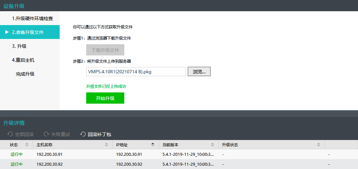Click the upgrade file path field
The height and width of the screenshot is (169, 358).
[x=136, y=72]
